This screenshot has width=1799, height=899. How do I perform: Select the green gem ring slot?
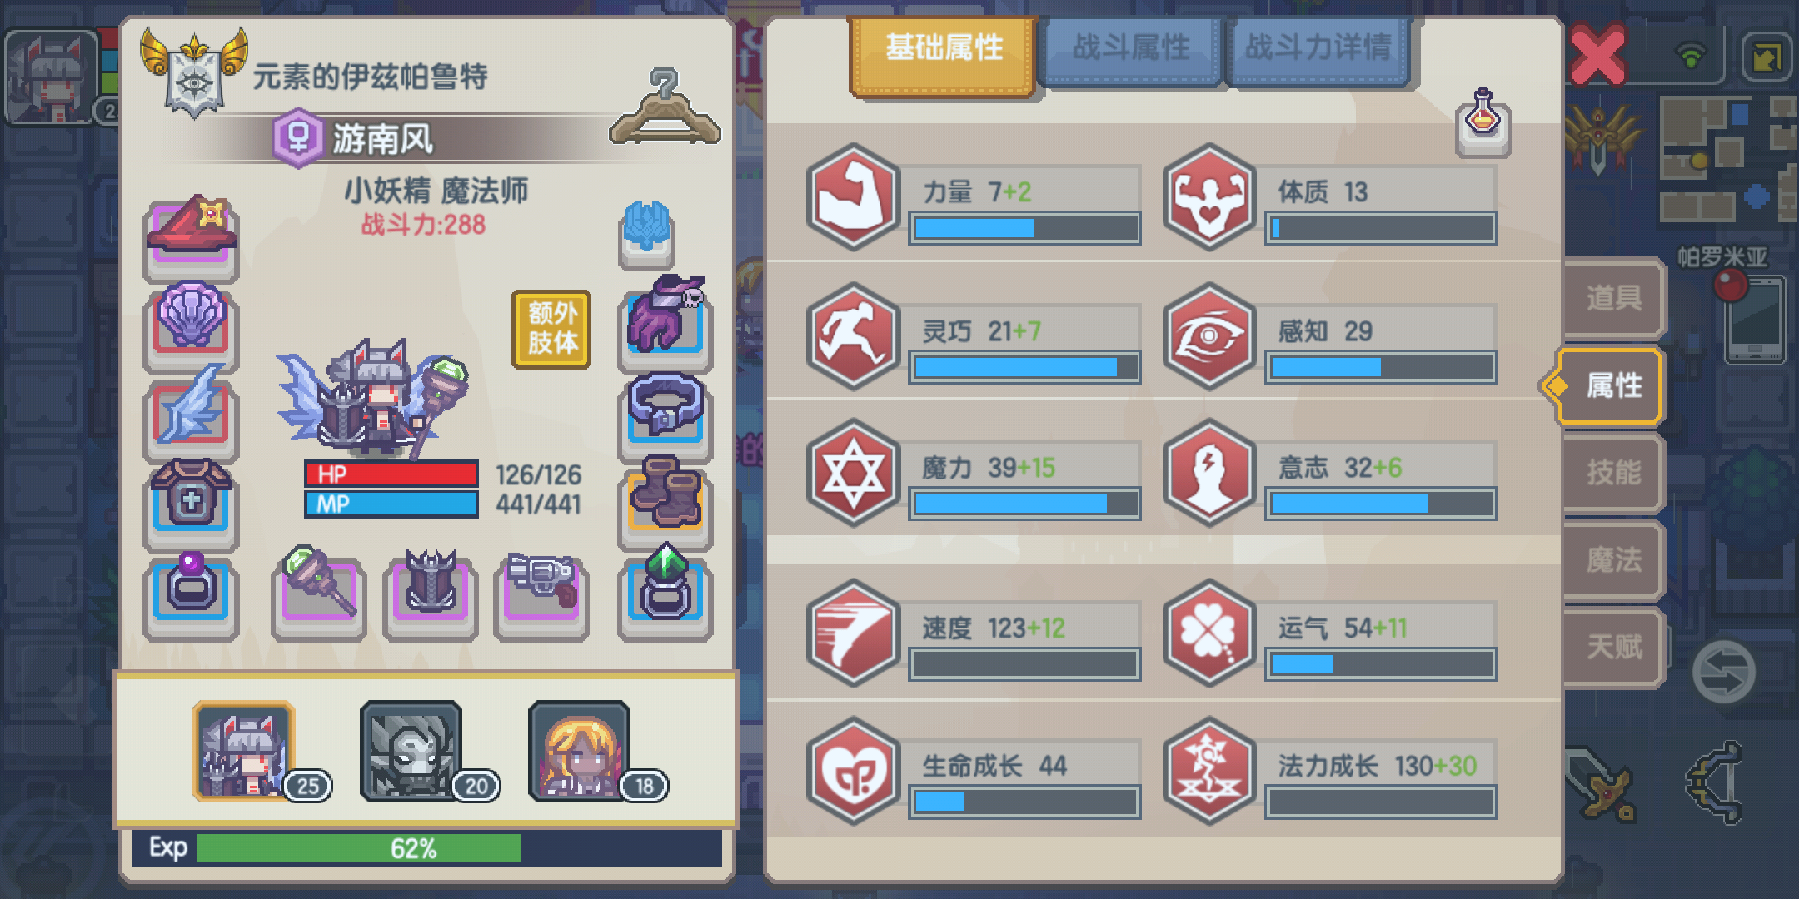(665, 594)
